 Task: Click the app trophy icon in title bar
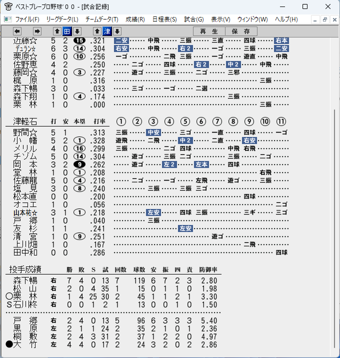[x=8, y=6]
